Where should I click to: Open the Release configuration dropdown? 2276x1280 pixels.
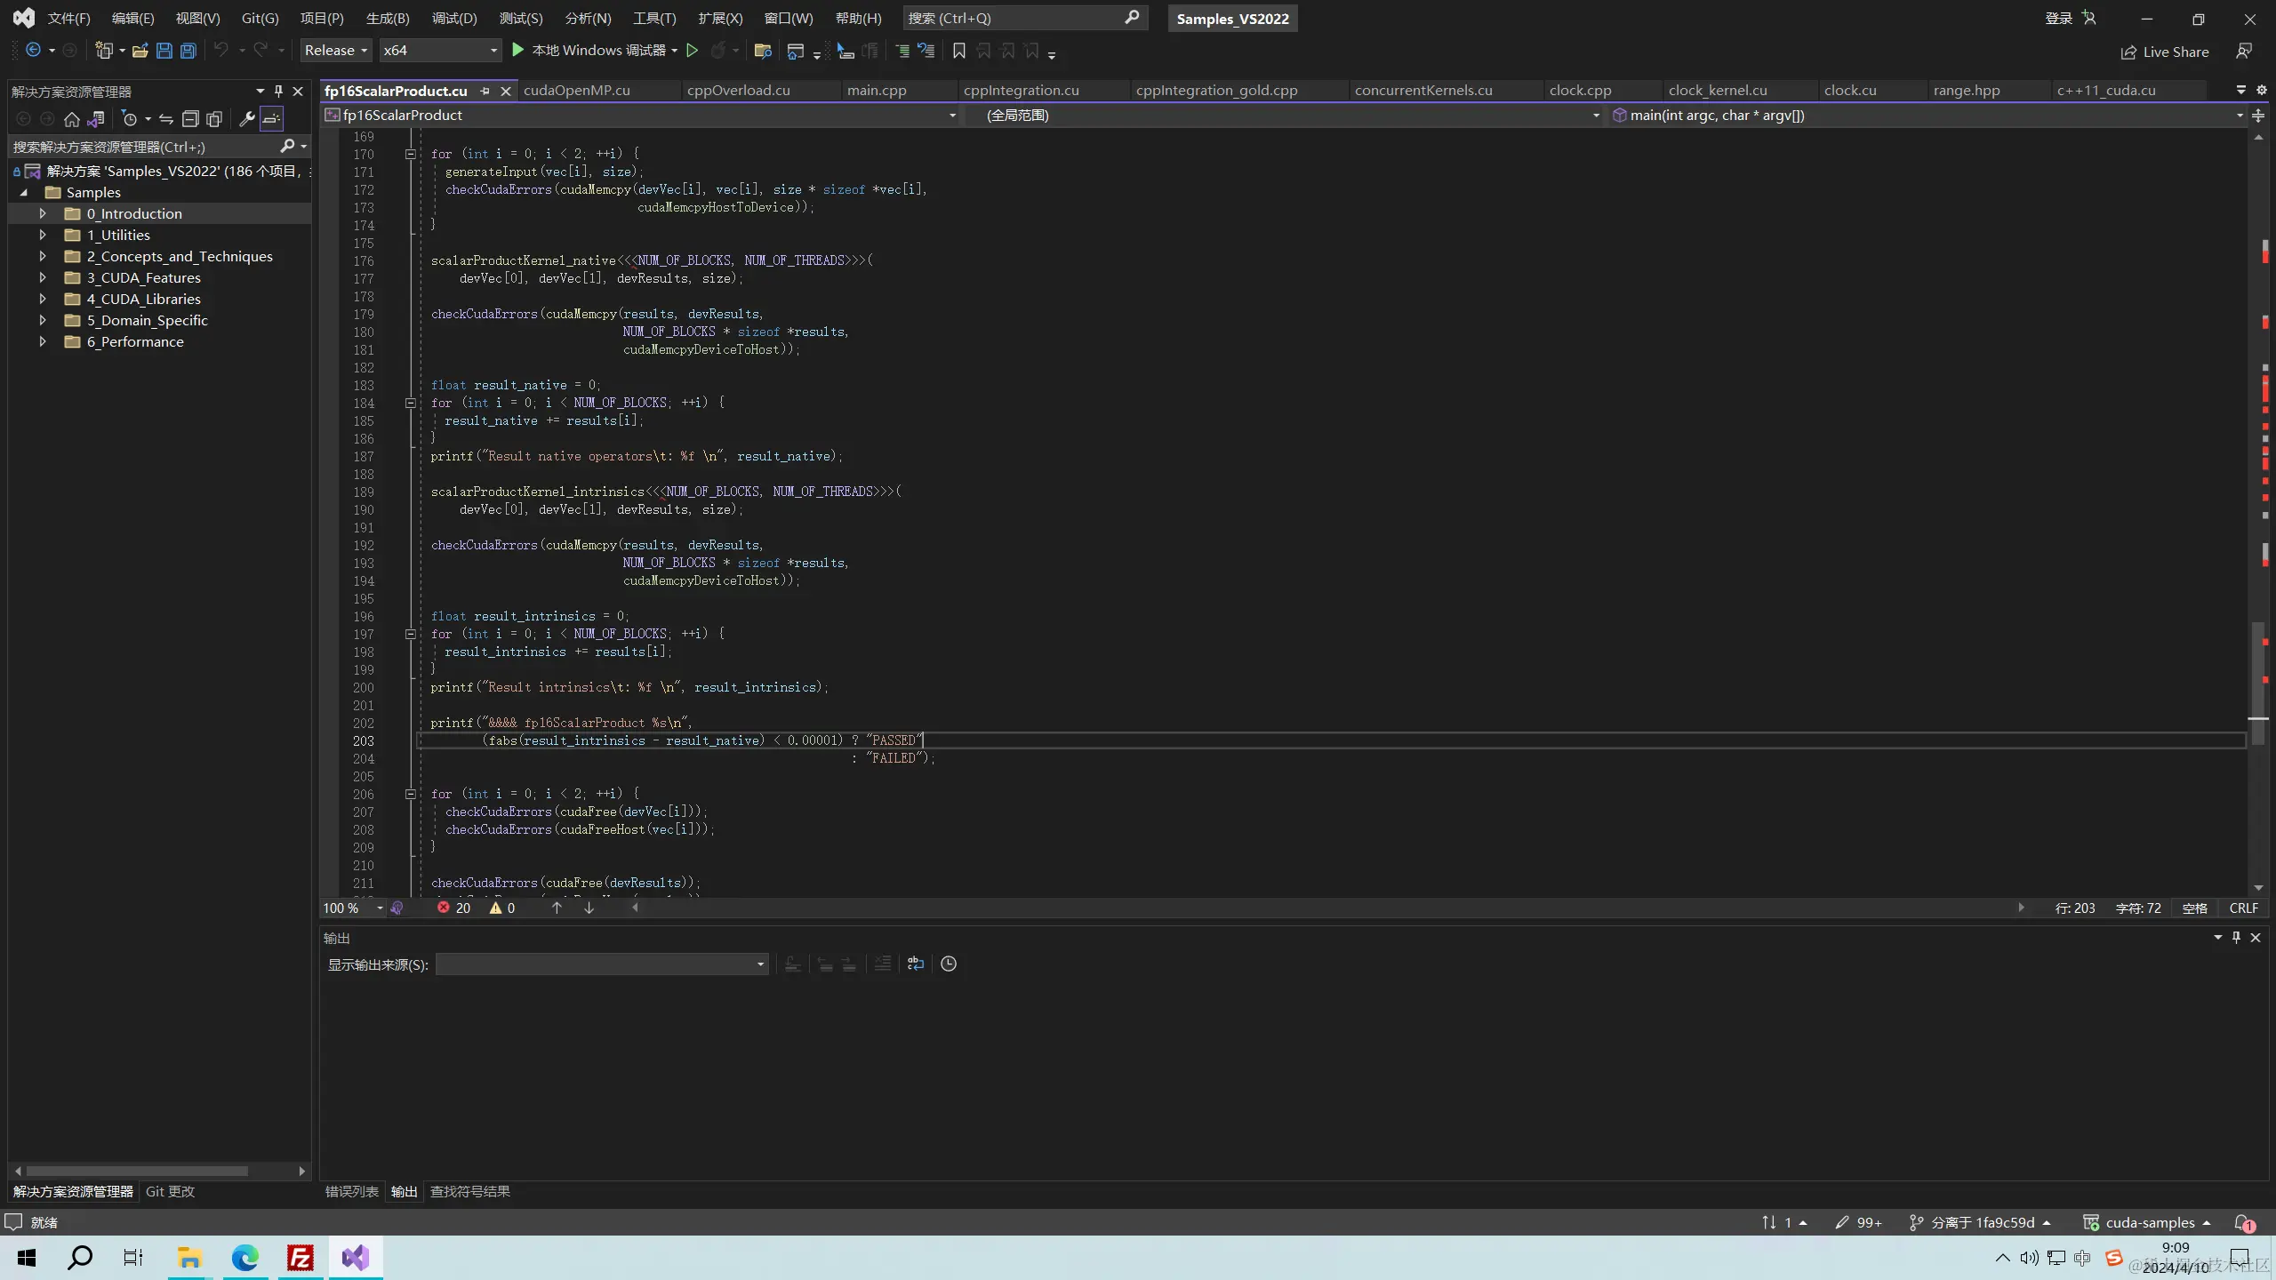tap(335, 51)
